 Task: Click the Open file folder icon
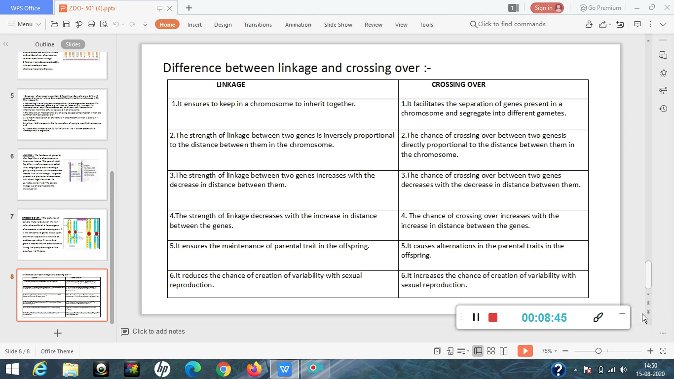pyautogui.click(x=54, y=24)
